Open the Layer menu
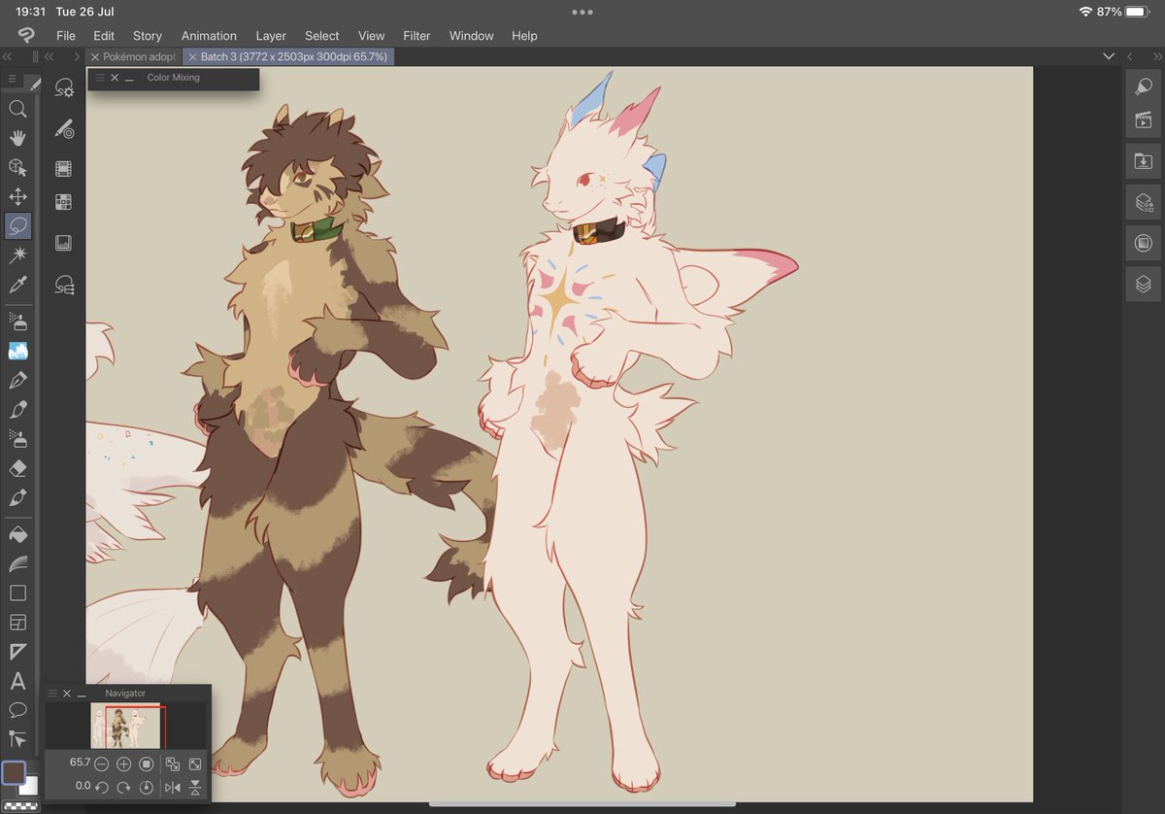 click(x=271, y=36)
